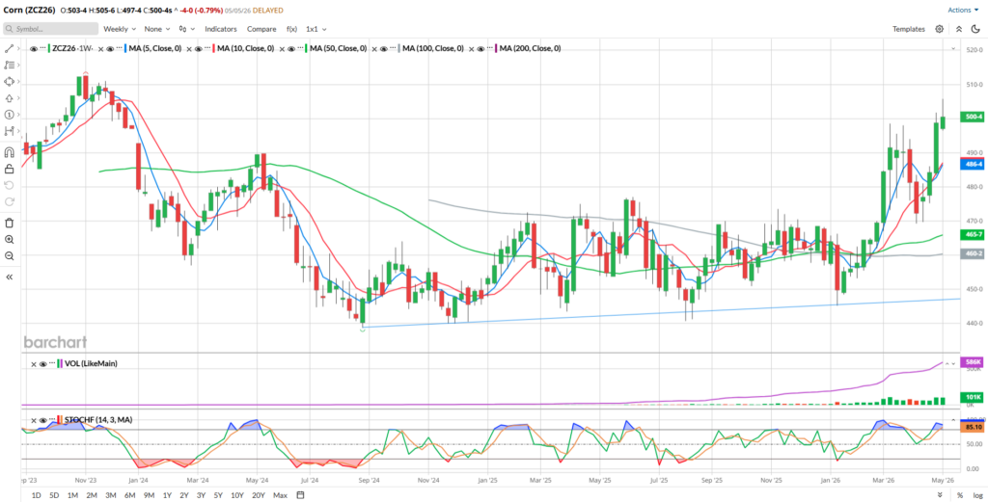Switch to dark mode moon icon
The image size is (988, 502).
pos(976,29)
